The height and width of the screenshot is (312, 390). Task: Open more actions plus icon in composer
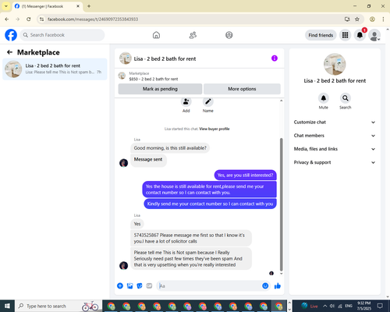pyautogui.click(x=120, y=285)
